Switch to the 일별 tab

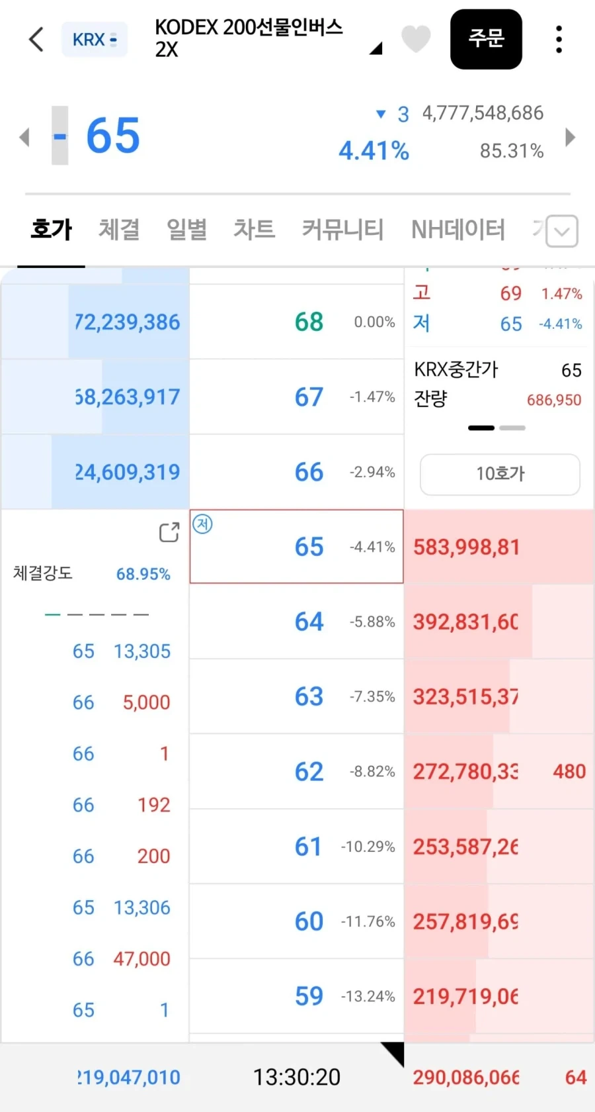(x=186, y=230)
